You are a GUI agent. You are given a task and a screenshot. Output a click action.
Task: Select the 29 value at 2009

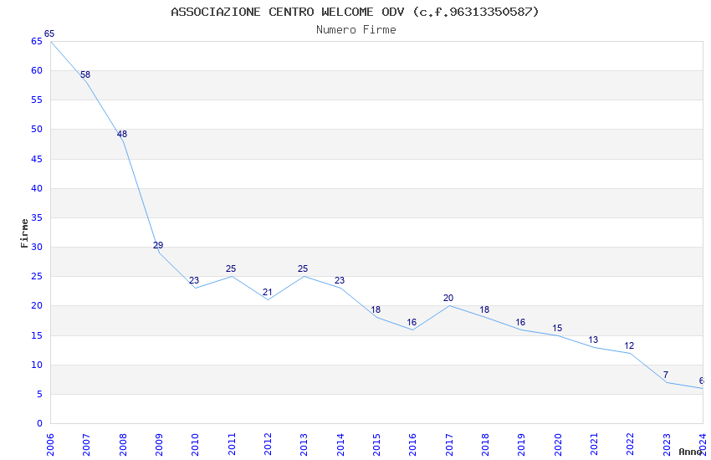click(x=158, y=245)
